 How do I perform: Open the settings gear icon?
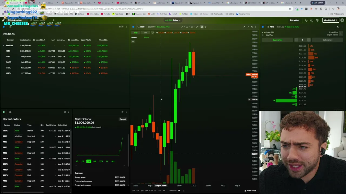pyautogui.click(x=317, y=20)
